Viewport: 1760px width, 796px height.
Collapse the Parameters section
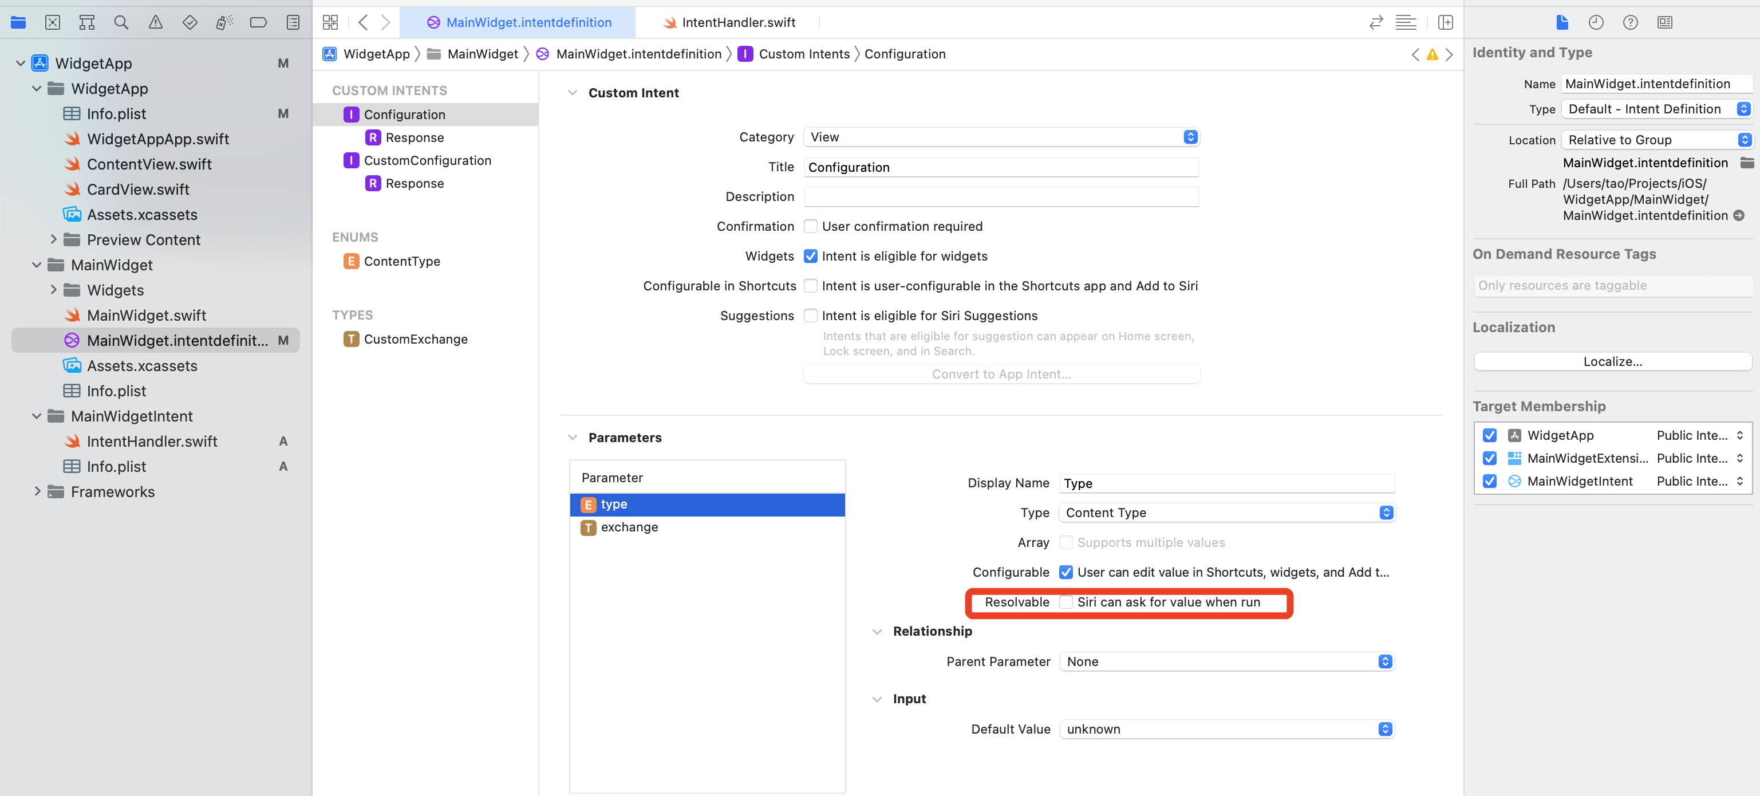573,438
